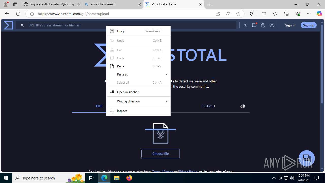
Task: Choose Paste in the context menu
Action: (138, 66)
